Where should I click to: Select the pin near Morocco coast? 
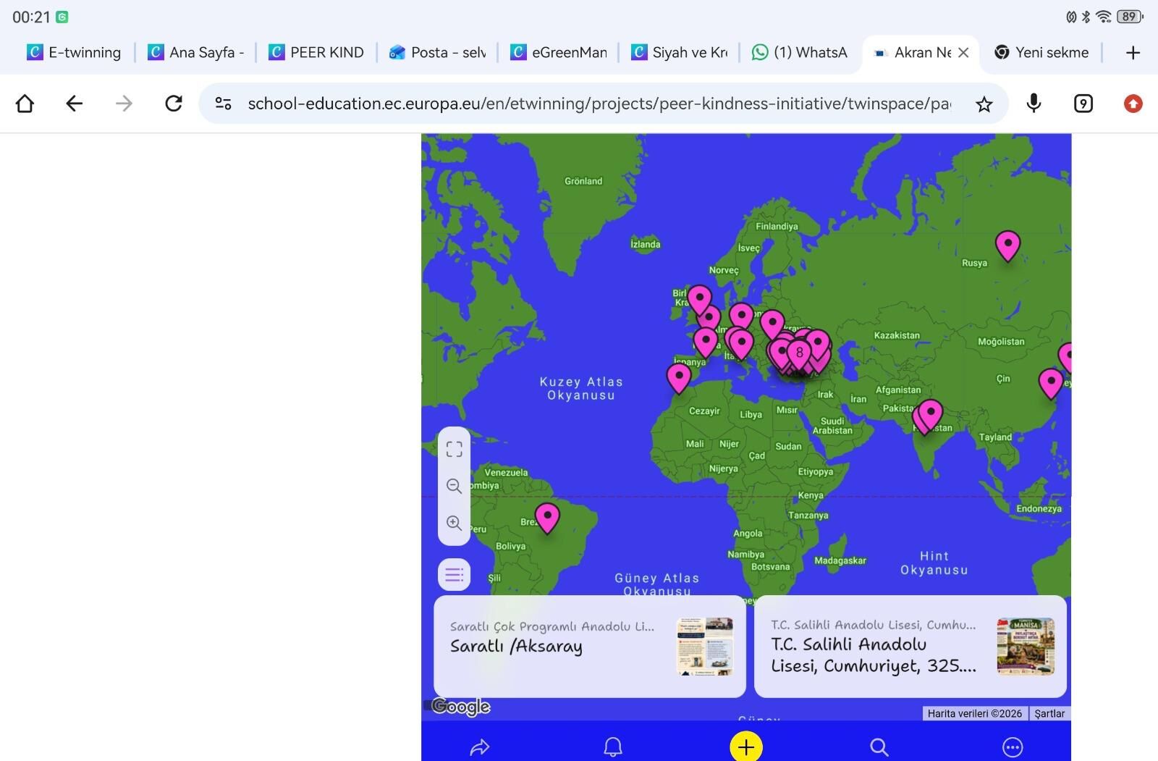(679, 379)
